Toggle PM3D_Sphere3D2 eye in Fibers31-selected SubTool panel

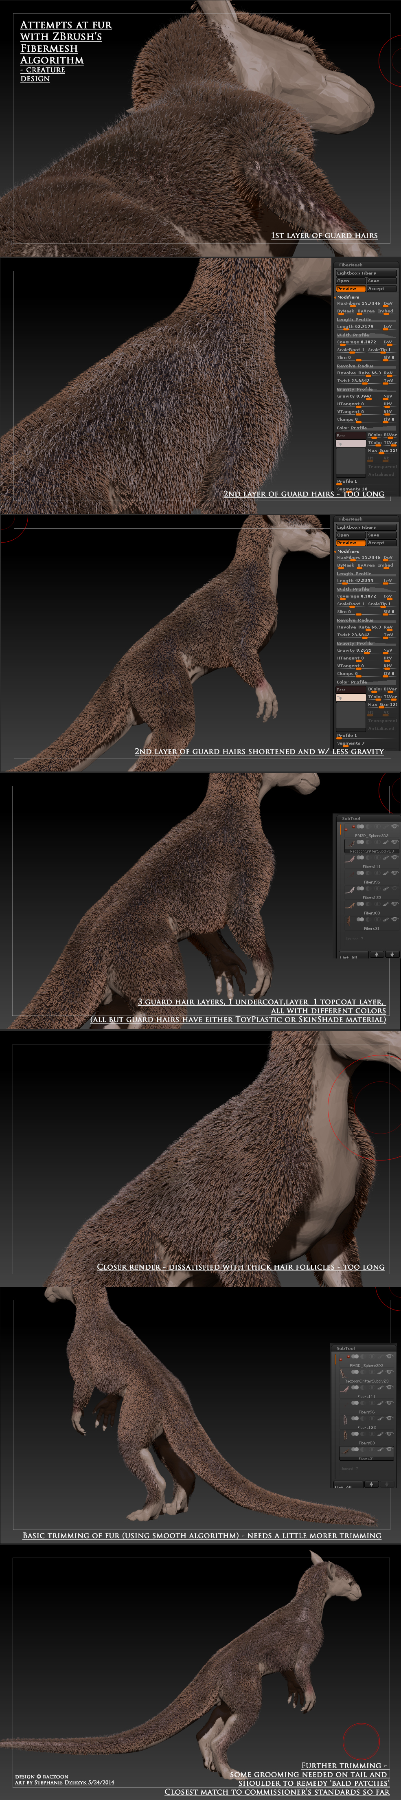pos(389,1357)
